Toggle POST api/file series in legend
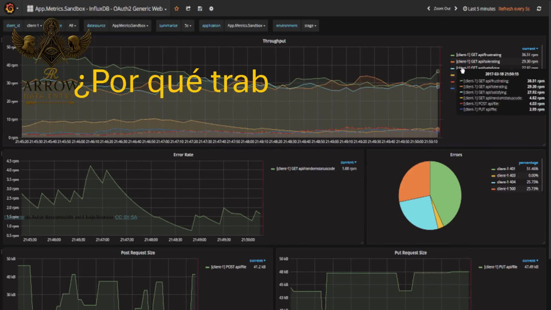The width and height of the screenshot is (551, 310). pos(229,267)
